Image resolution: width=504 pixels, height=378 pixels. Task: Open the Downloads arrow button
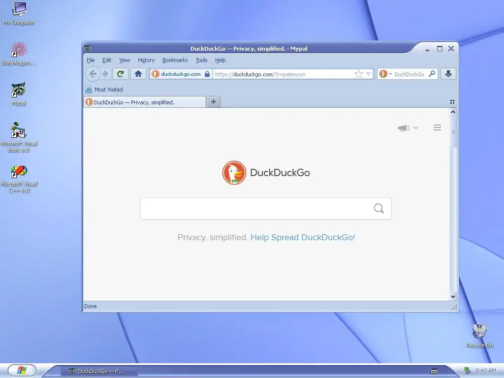[448, 74]
